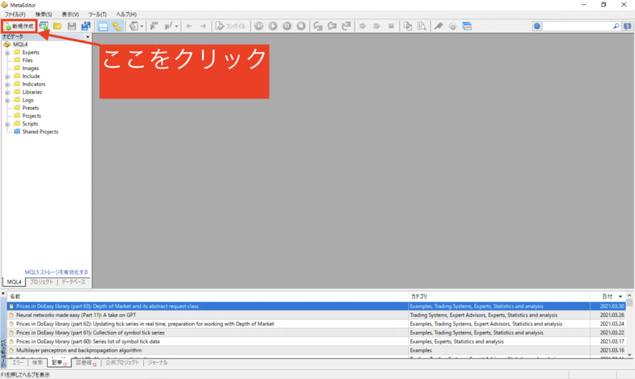Close the toolbox panel
Screen dimensions: 635x379
coord(3,294)
